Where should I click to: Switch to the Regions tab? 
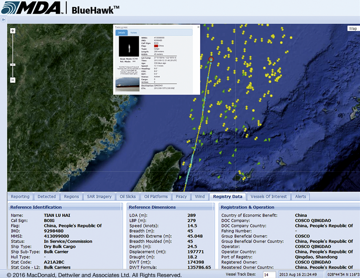[x=71, y=197]
